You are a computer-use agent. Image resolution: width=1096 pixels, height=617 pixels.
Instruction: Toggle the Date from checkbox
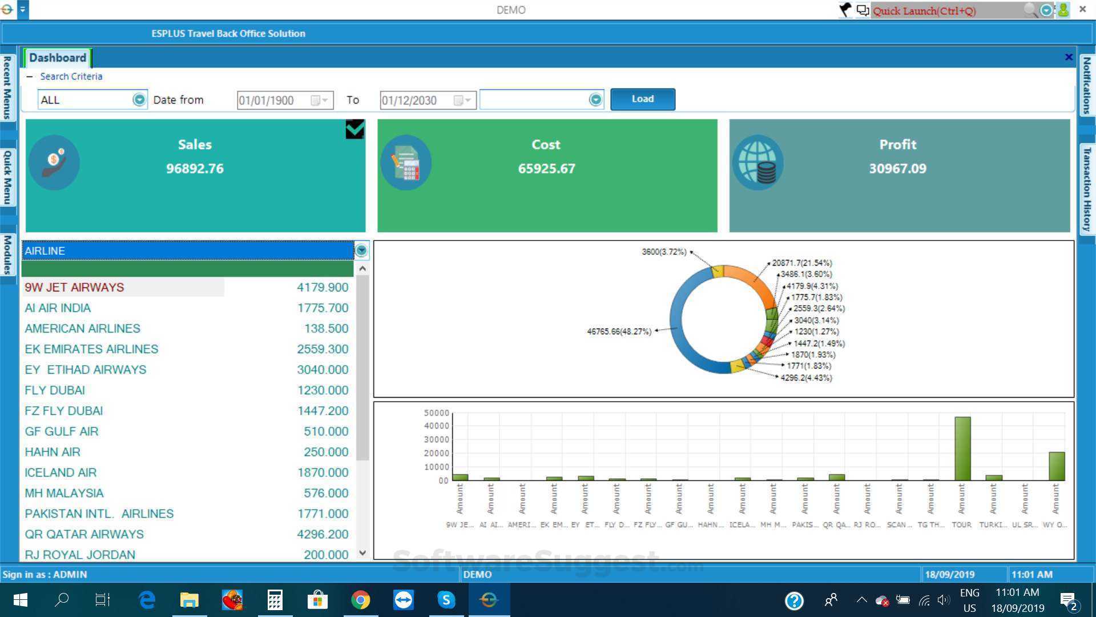(x=315, y=101)
